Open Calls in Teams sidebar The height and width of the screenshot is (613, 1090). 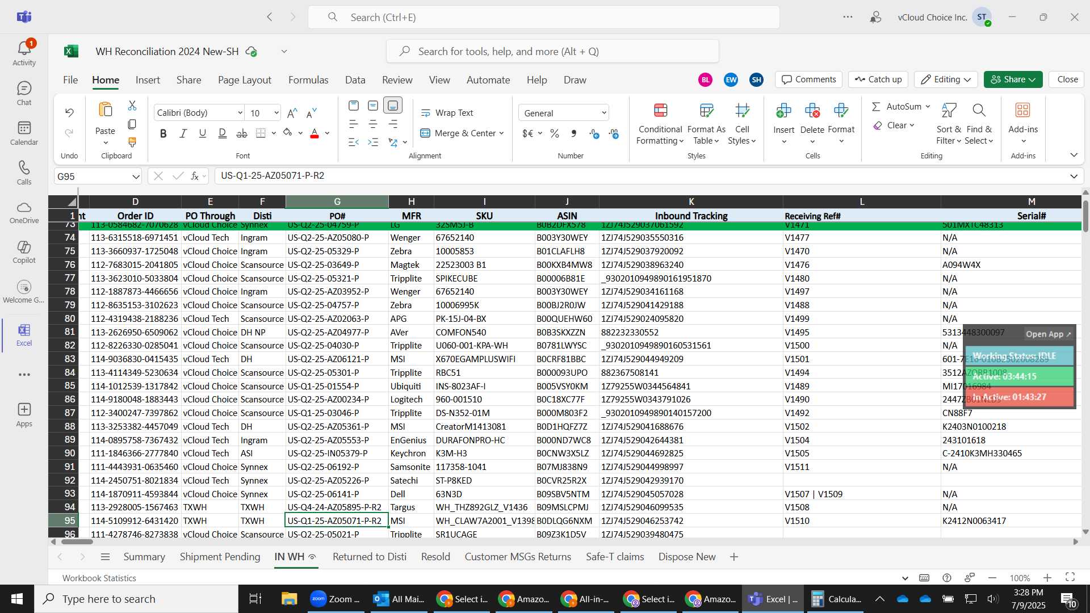[24, 173]
